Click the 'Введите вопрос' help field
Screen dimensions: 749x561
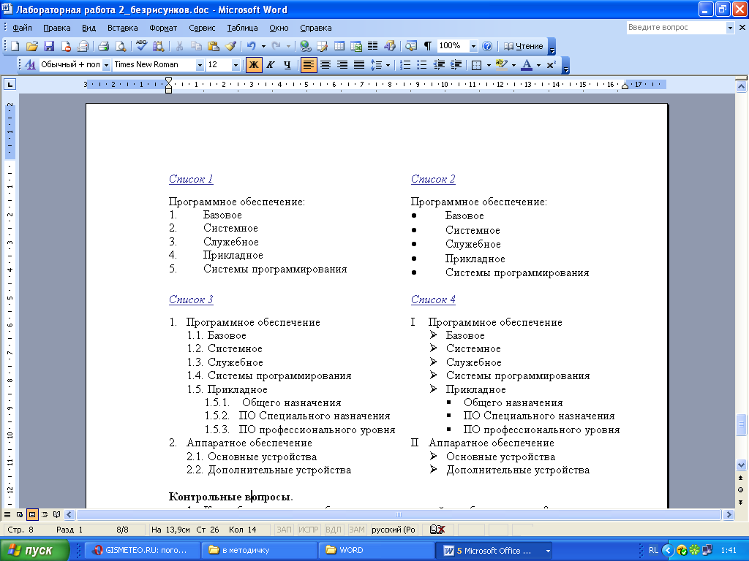[675, 28]
